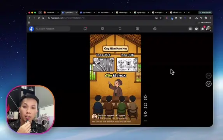Open the Messenger chat icon

tap(197, 29)
